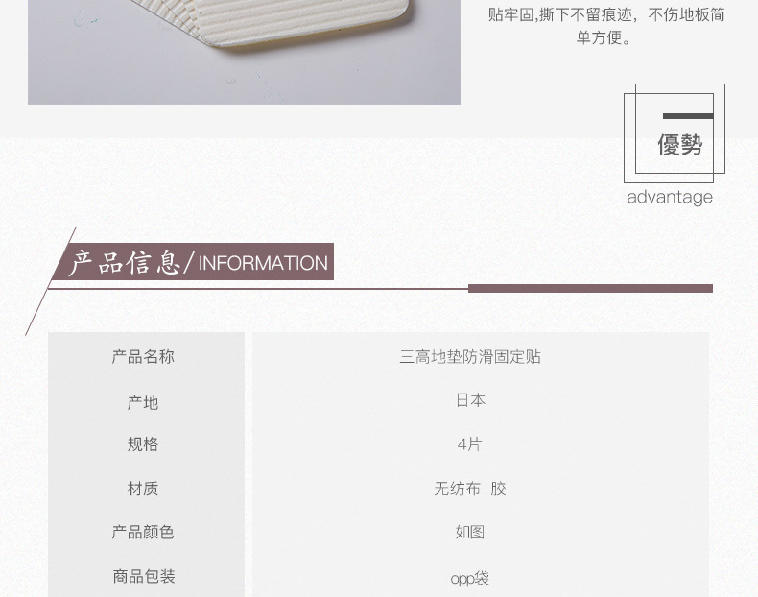Click the product pad photo thumbnail
This screenshot has width=758, height=597.
click(x=244, y=52)
